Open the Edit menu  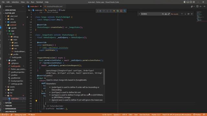coord(8,2)
